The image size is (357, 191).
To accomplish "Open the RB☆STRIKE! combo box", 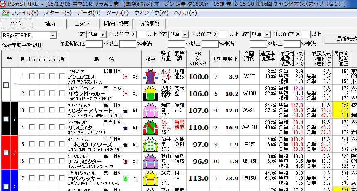I will pos(29,36).
